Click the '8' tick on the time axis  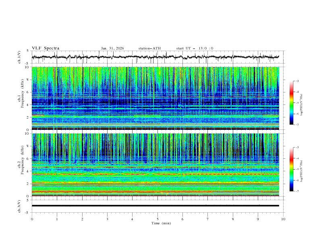point(233,219)
